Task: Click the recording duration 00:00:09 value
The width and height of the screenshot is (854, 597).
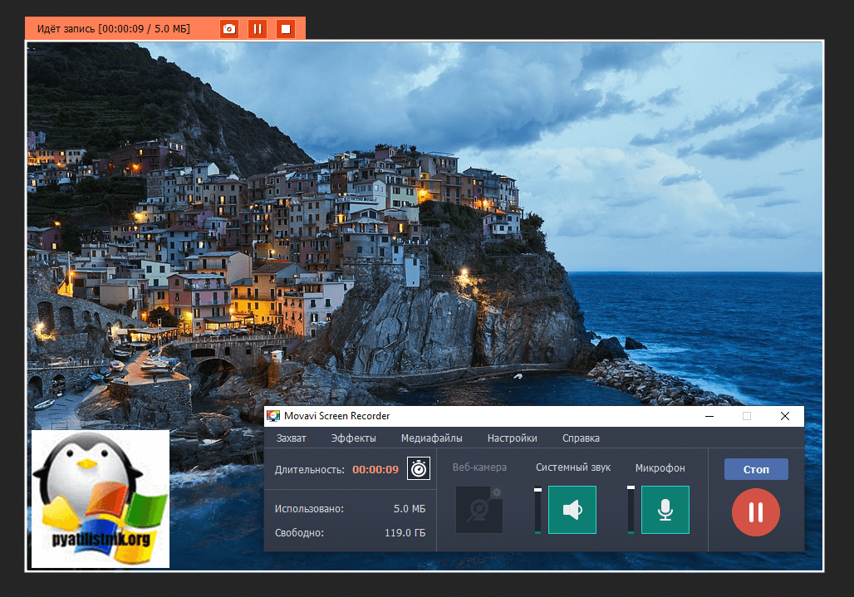Action: 375,469
